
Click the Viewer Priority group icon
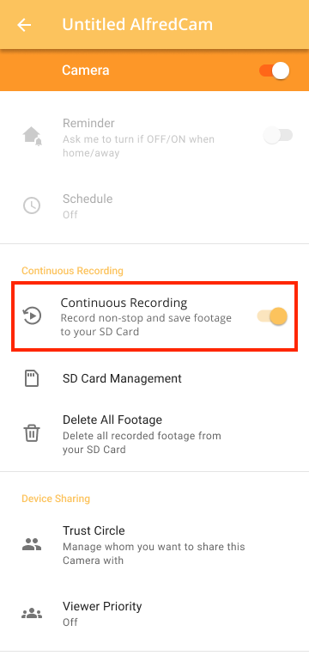tap(32, 614)
